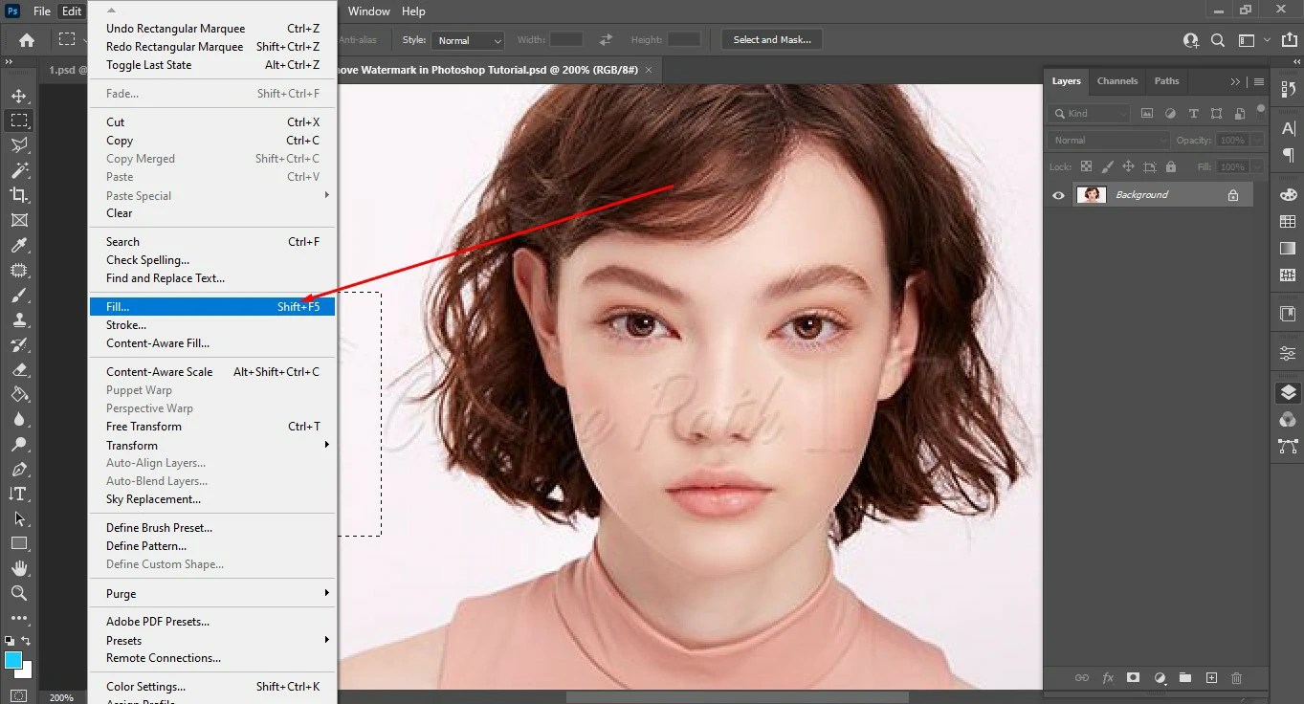Select the Zoom tool
The width and height of the screenshot is (1304, 704).
point(19,593)
